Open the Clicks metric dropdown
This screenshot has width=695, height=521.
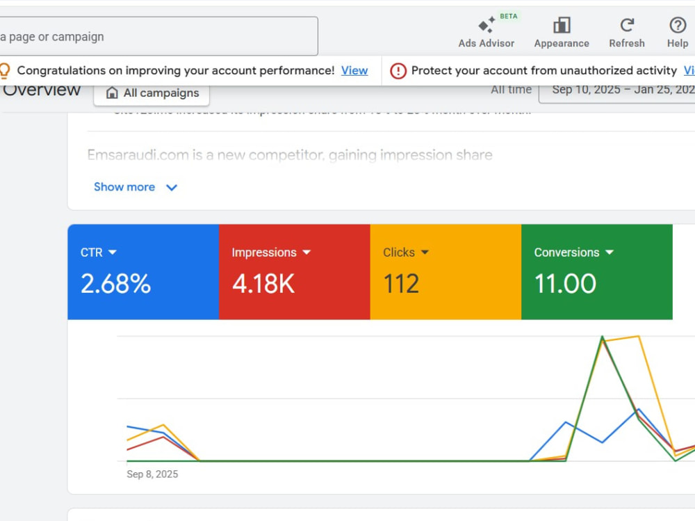pos(406,252)
